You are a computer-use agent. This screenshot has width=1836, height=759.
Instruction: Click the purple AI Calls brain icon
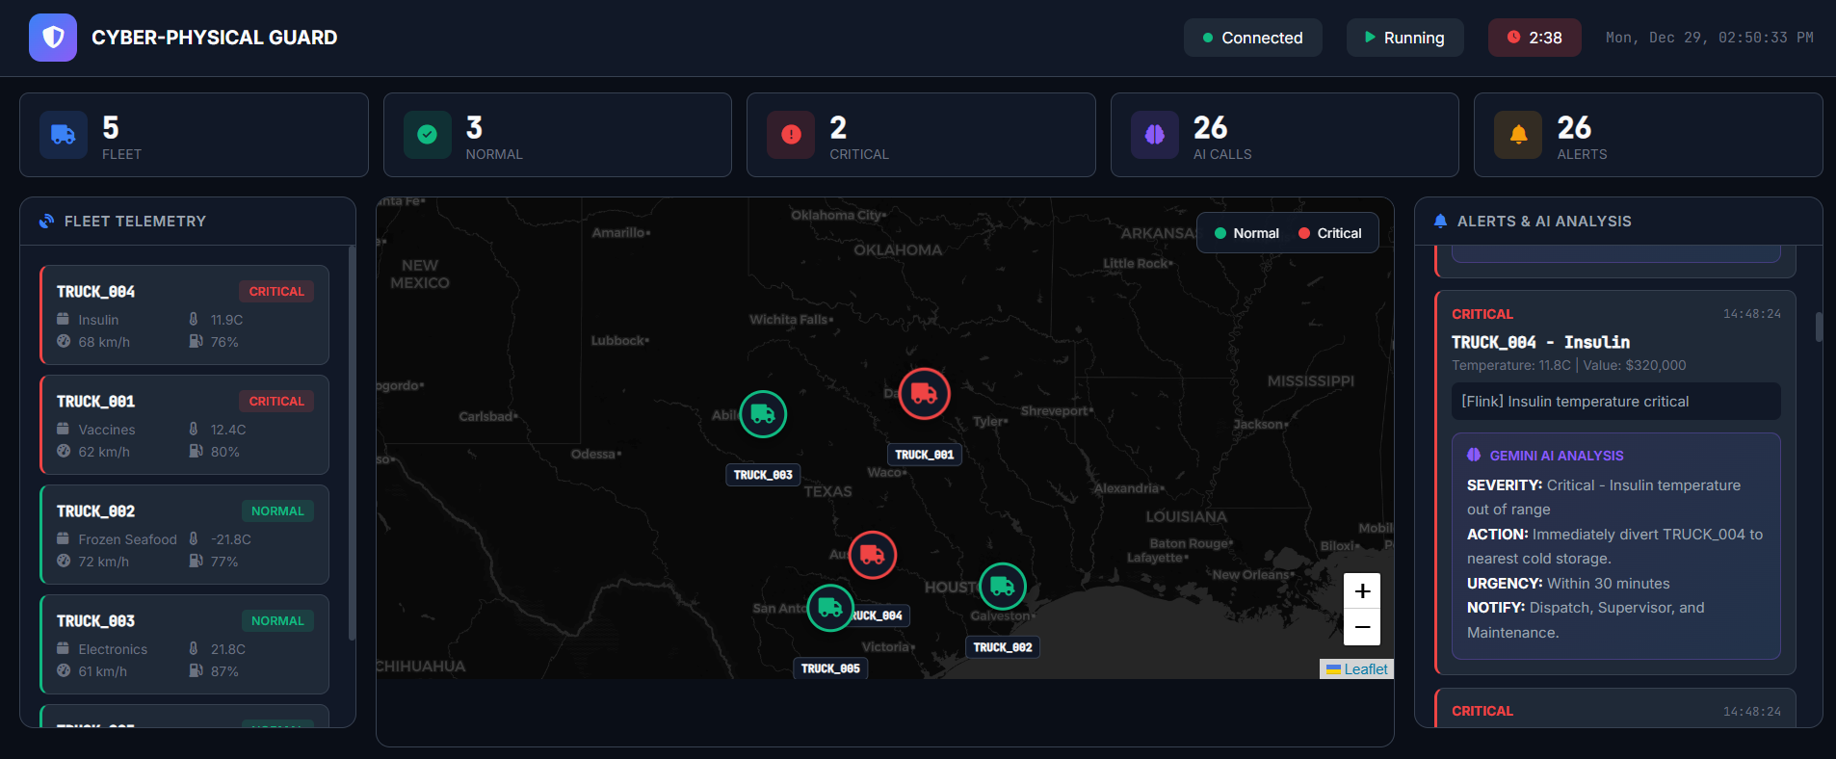click(x=1155, y=135)
